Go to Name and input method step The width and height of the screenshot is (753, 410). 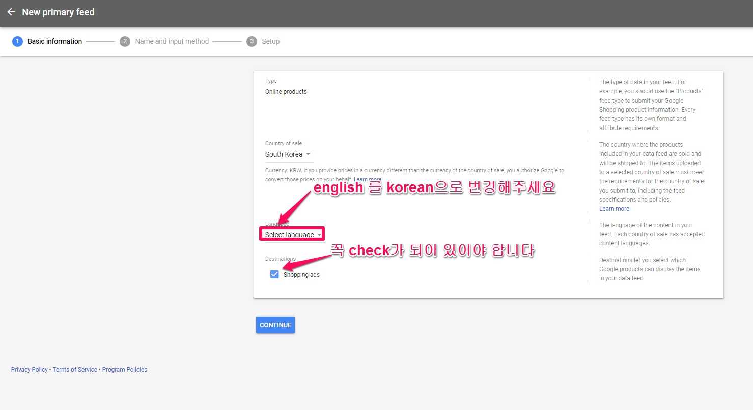pos(172,41)
